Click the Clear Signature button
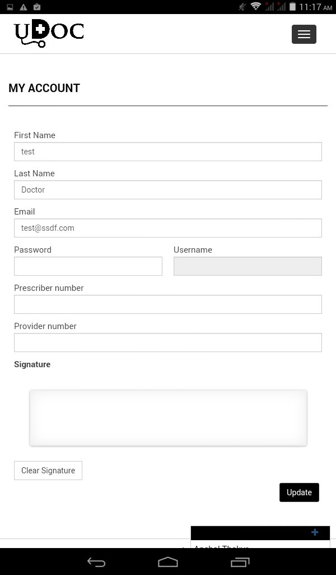Image resolution: width=336 pixels, height=575 pixels. [48, 471]
